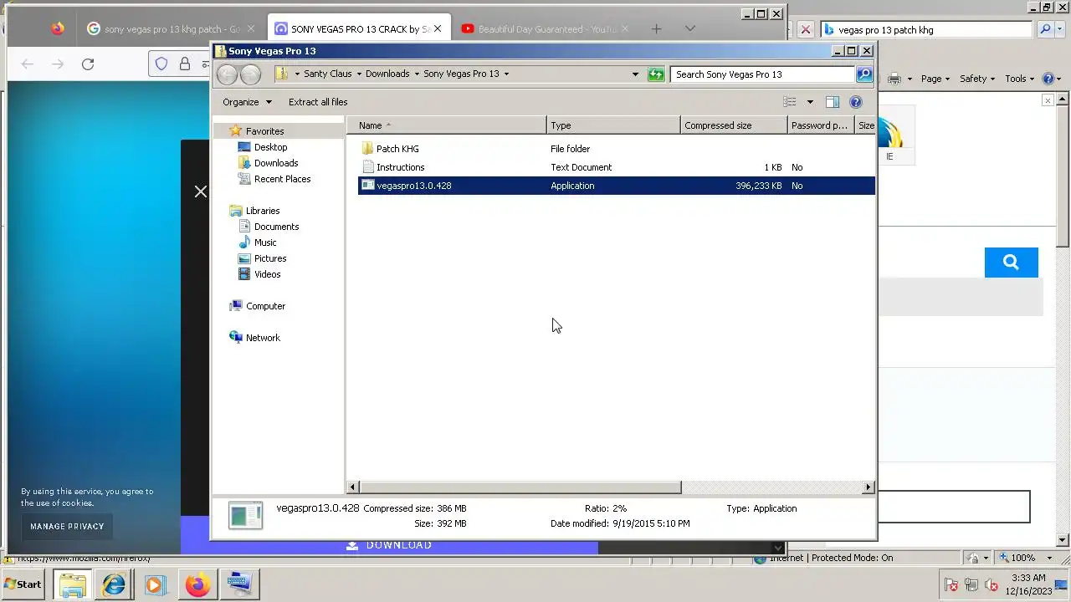Go back in the Explorer window
1071x602 pixels.
227,74
